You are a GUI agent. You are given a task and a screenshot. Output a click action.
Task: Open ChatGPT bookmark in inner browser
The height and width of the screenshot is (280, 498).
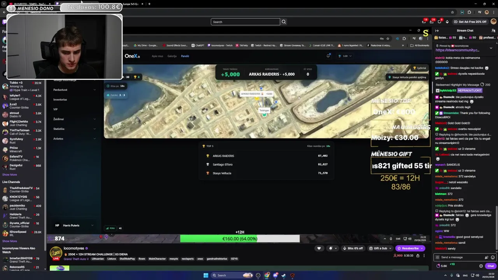[x=198, y=45]
